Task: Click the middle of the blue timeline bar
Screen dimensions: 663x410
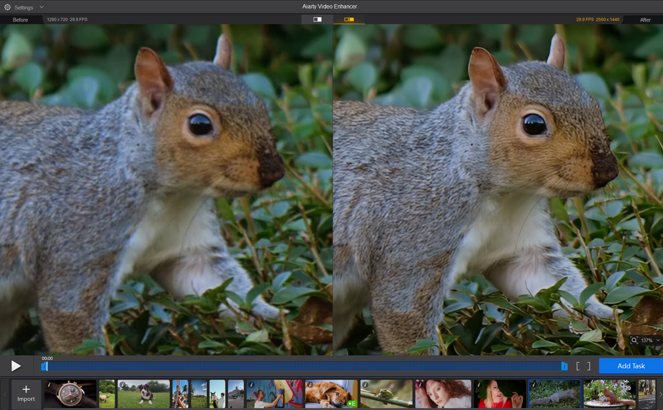Action: [304, 367]
